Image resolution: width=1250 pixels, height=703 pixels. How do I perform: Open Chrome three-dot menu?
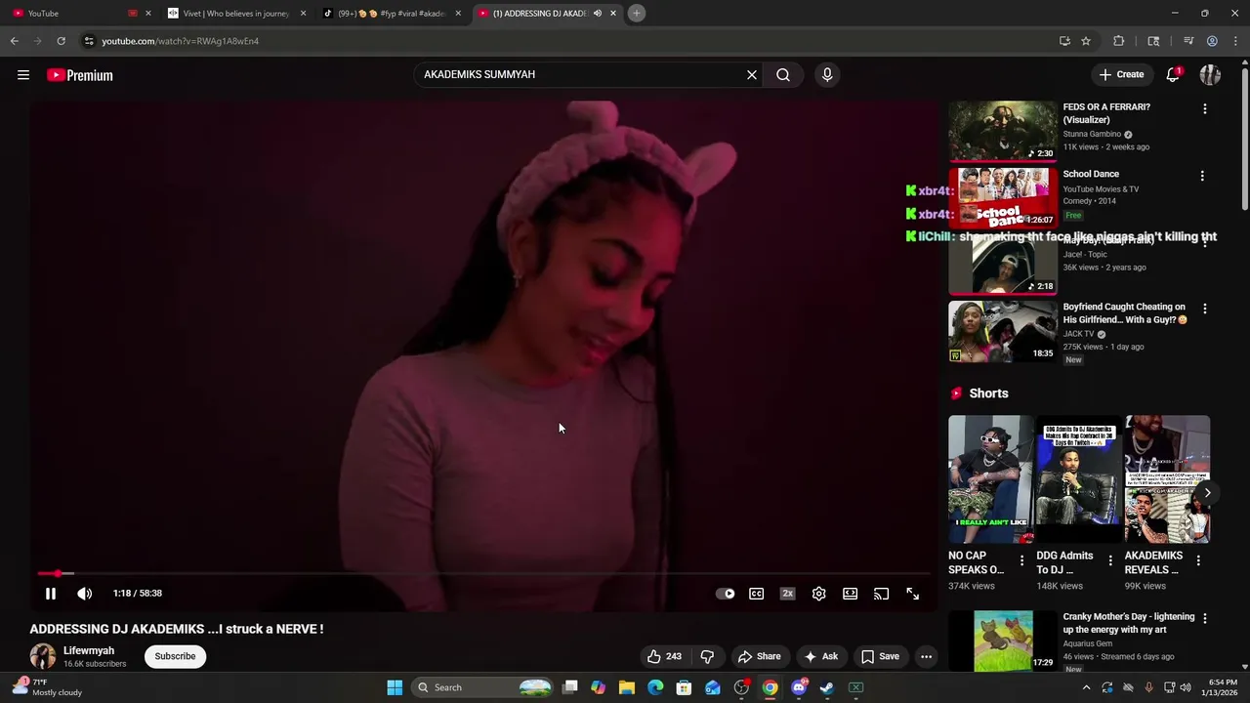(x=1236, y=41)
